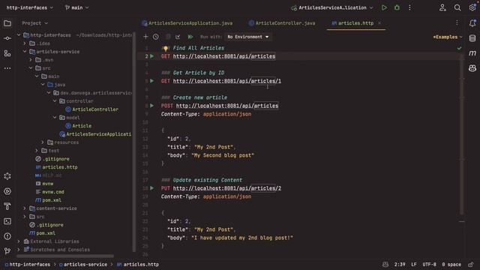
Task: Expand the .idea folder
Action: [x=25, y=43]
